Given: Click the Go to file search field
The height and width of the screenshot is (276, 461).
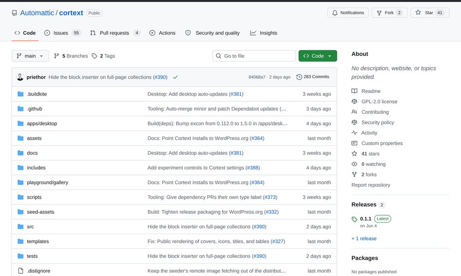Looking at the screenshot, I should (254, 56).
